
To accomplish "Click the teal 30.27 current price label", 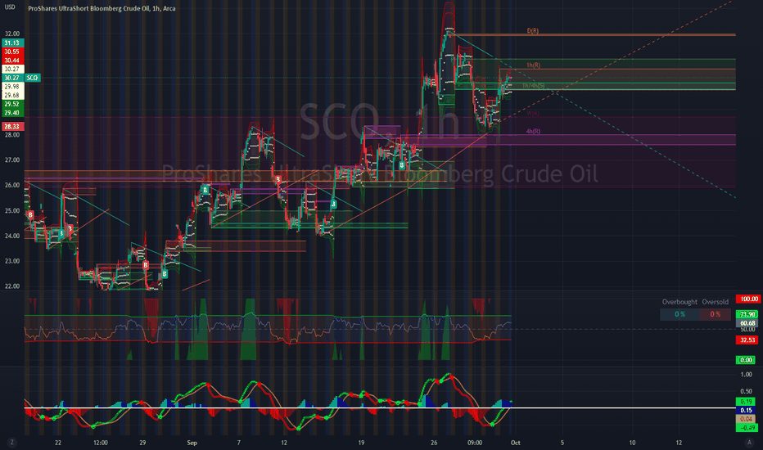I will pos(12,78).
